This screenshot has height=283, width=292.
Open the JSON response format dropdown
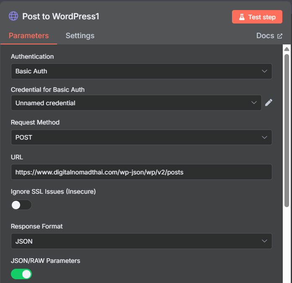[x=141, y=241]
